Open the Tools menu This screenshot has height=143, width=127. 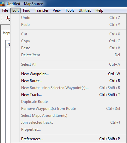pos(70,10)
